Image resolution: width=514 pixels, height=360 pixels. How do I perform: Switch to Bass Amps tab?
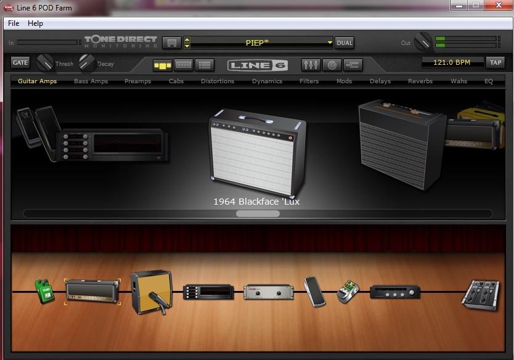[x=91, y=81]
